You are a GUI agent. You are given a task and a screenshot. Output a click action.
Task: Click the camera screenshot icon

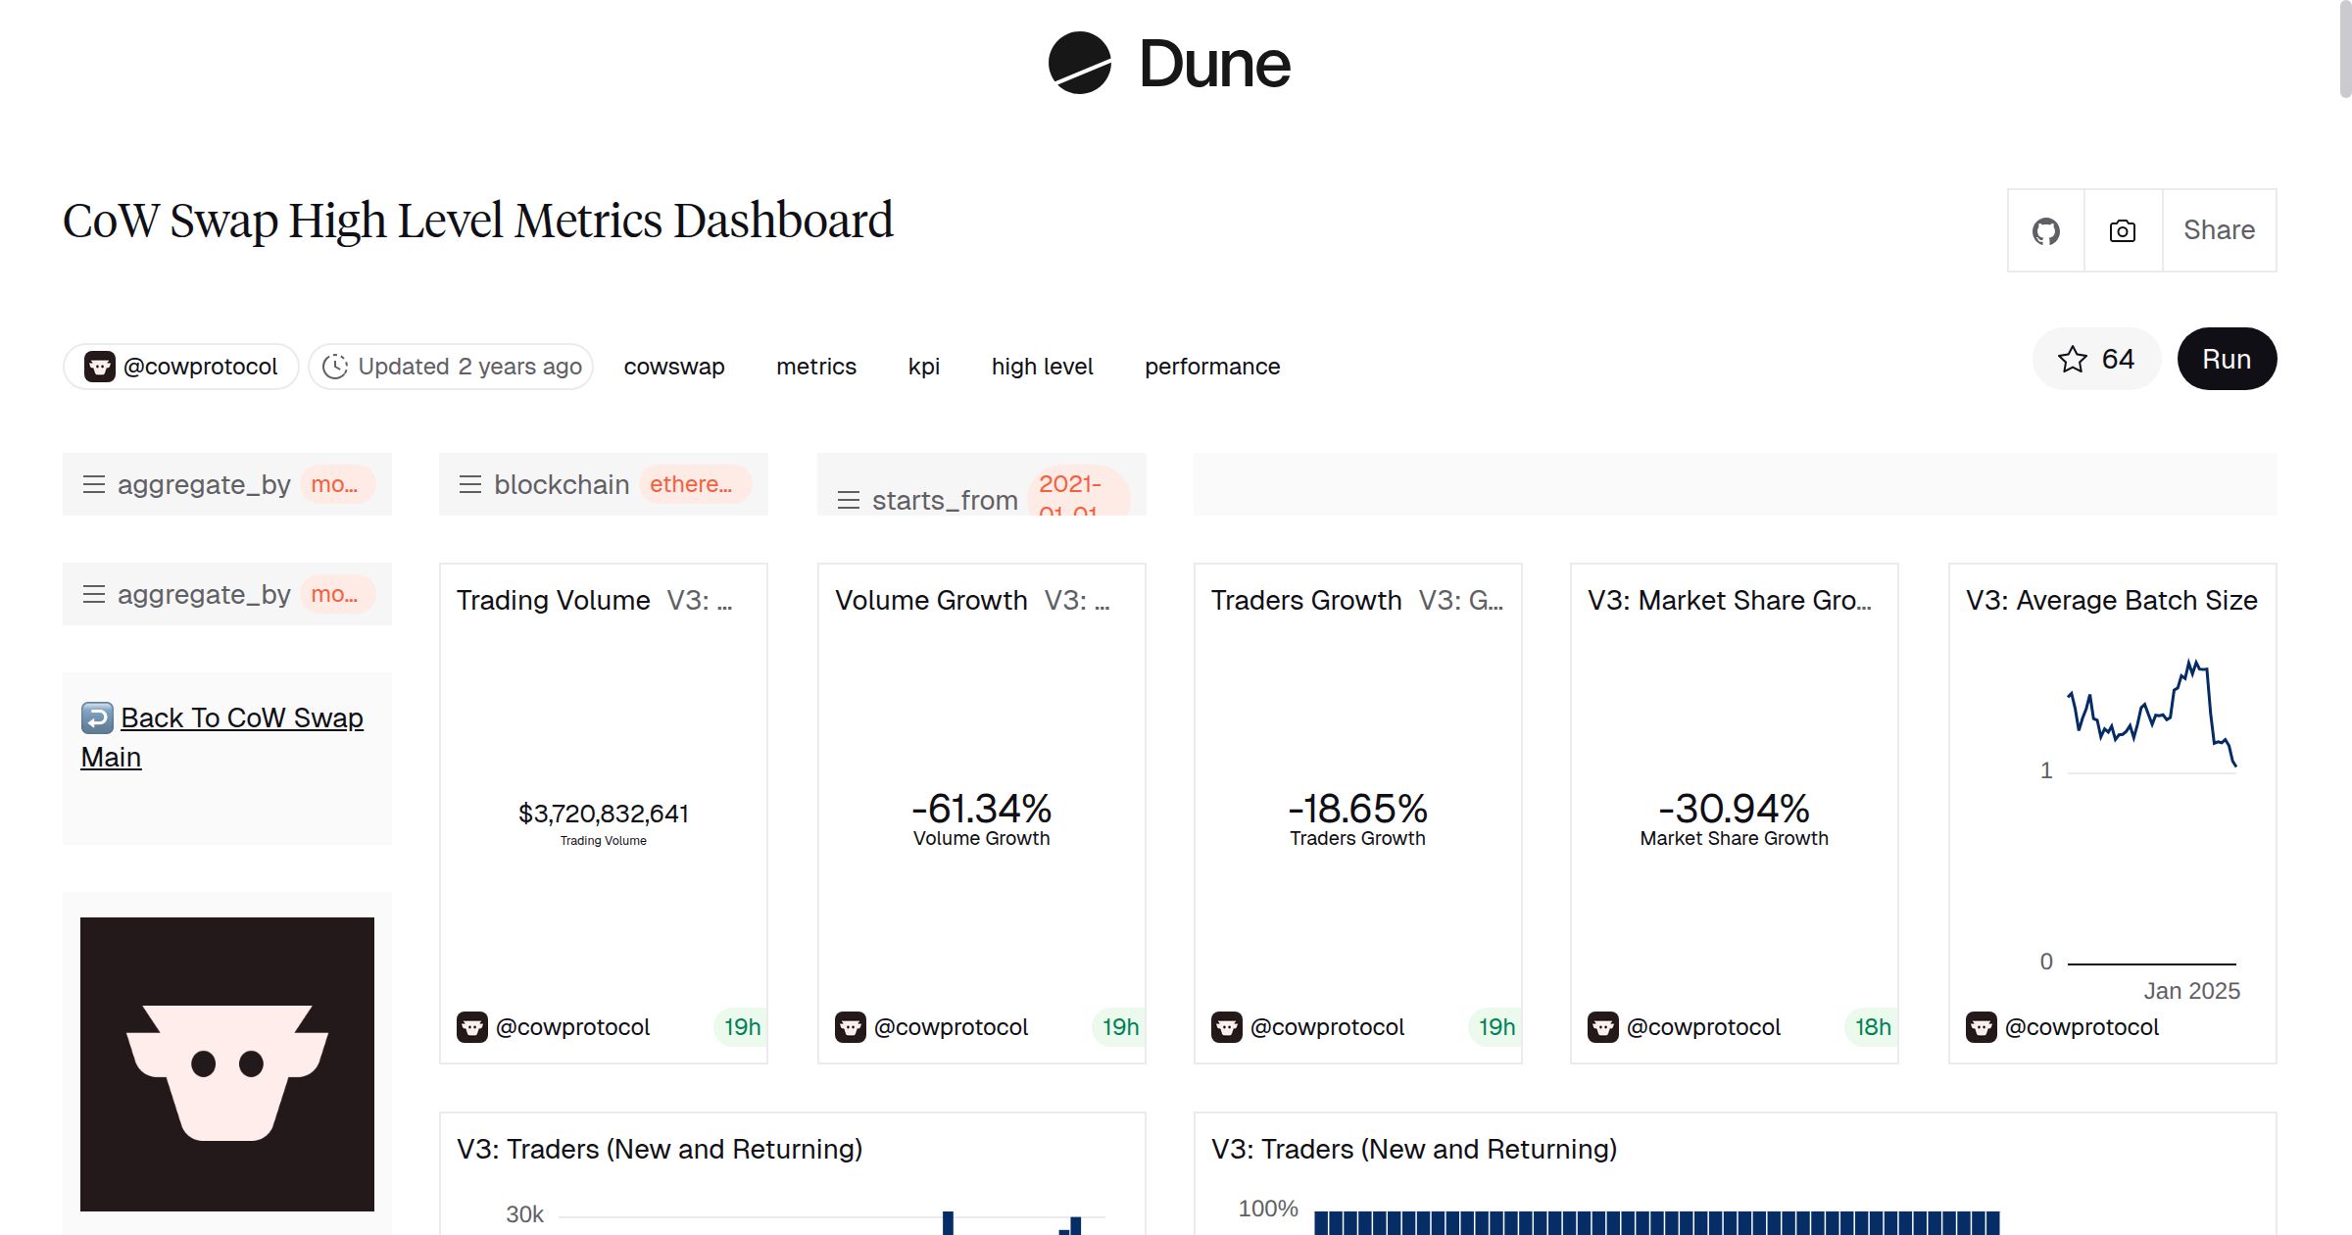click(x=2121, y=229)
